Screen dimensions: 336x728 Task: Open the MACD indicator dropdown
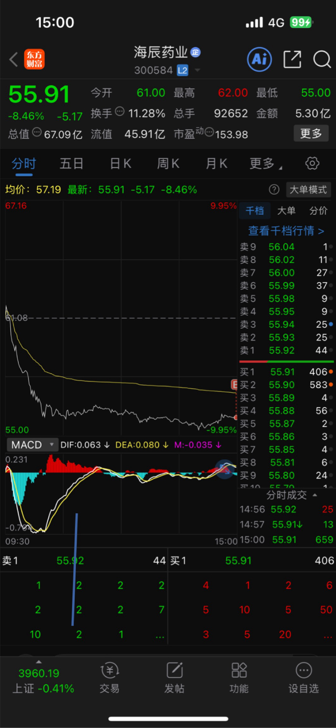pos(32,445)
